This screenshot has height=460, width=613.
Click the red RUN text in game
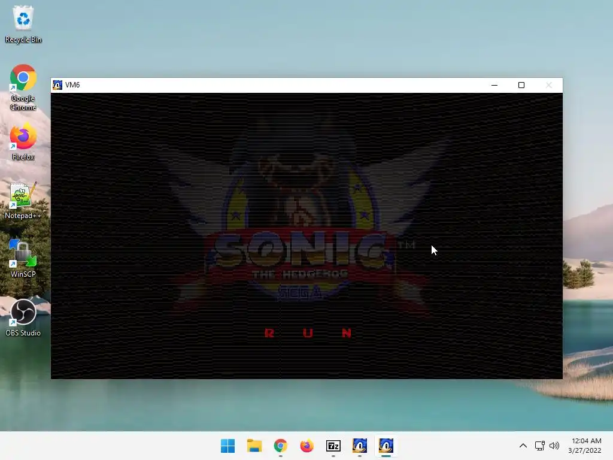point(308,333)
